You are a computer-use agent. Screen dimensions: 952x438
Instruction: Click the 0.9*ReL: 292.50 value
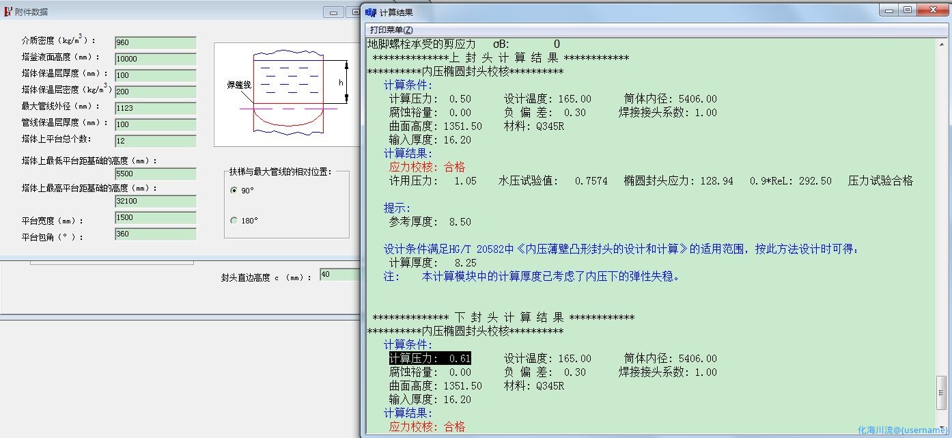tap(790, 181)
